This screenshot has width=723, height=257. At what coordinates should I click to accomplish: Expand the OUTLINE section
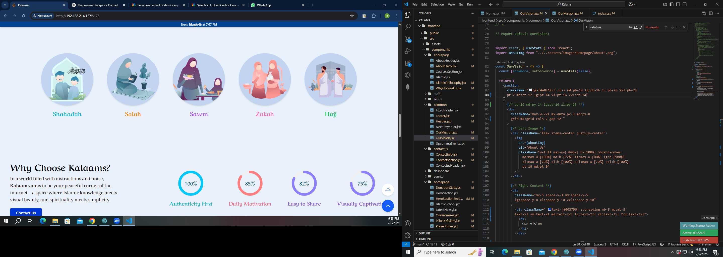click(416, 233)
